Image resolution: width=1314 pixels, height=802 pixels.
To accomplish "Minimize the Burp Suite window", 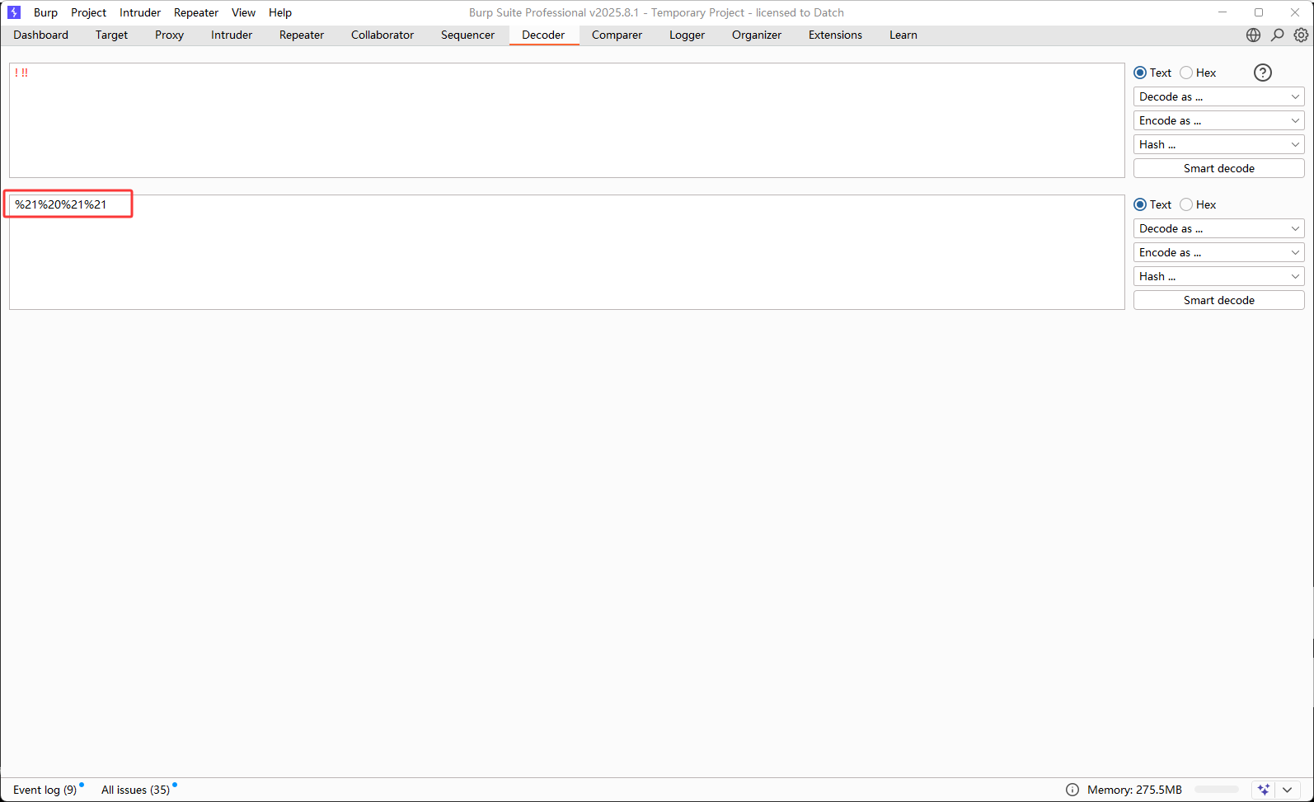I will (1222, 12).
